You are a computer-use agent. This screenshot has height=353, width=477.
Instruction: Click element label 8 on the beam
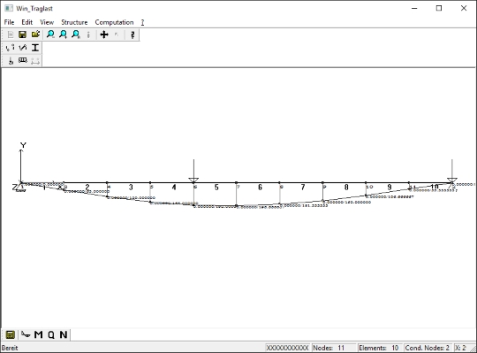point(346,187)
